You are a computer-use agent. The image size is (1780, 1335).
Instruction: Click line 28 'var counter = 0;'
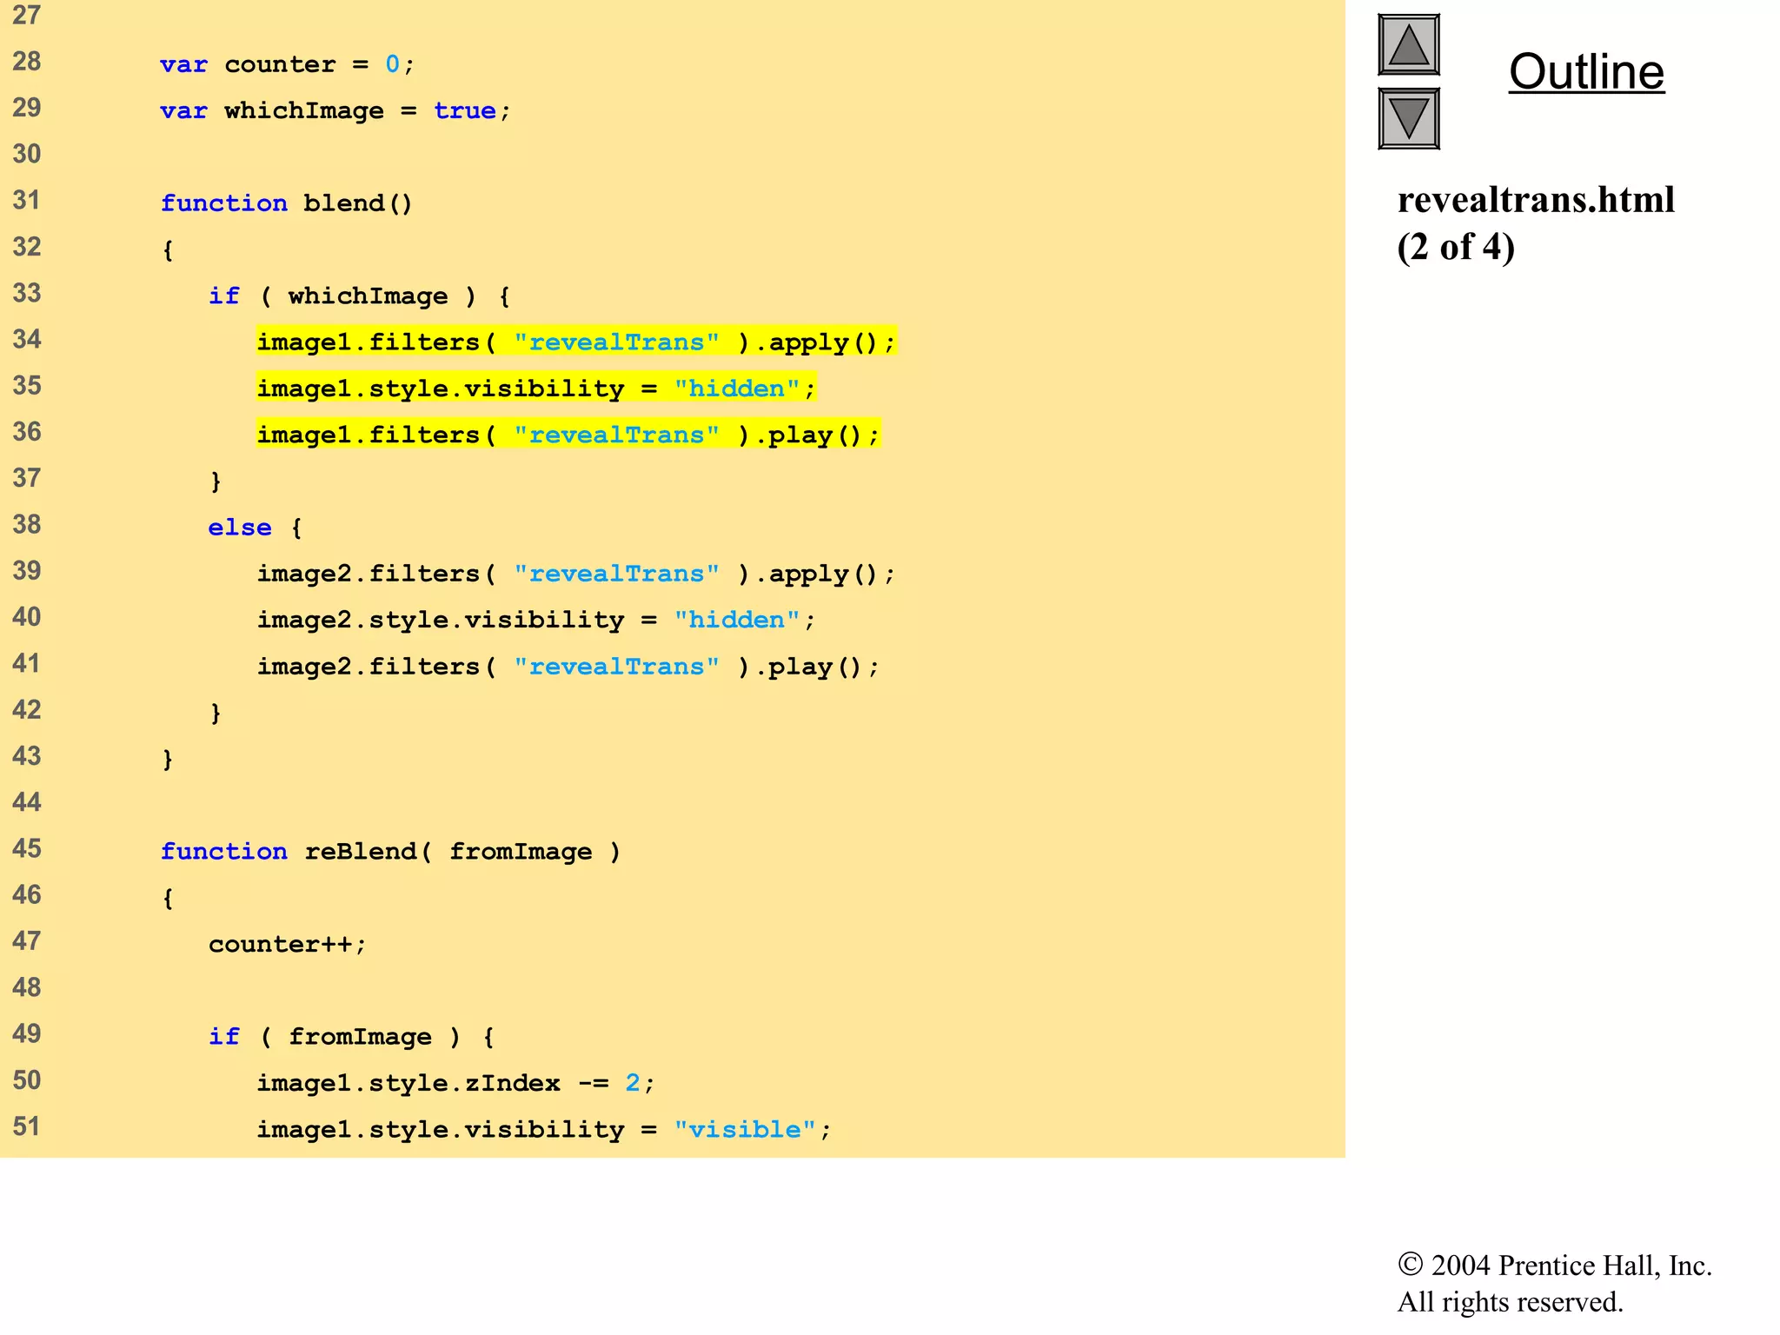point(288,64)
